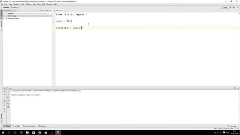
Task: Rerun main in the Run panel
Action: (x=4, y=91)
